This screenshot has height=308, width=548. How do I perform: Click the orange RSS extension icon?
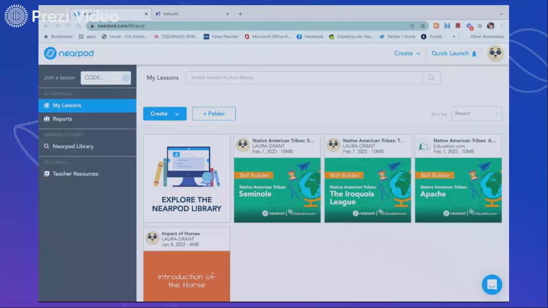(436, 26)
